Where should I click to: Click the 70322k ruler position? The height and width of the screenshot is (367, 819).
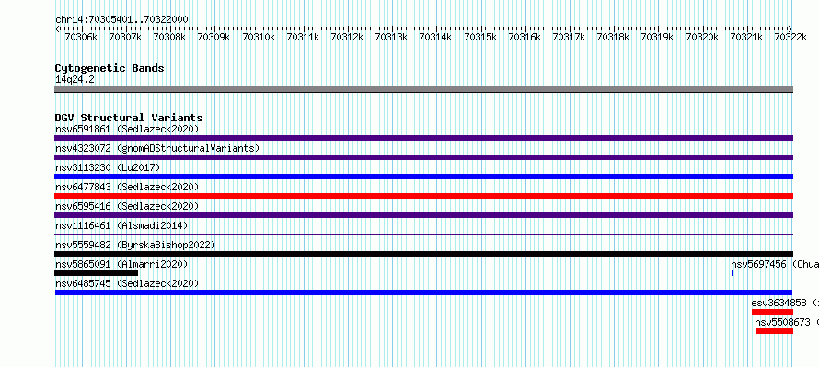tap(790, 37)
